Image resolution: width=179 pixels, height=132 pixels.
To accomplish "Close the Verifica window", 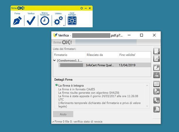I will click(x=154, y=35).
